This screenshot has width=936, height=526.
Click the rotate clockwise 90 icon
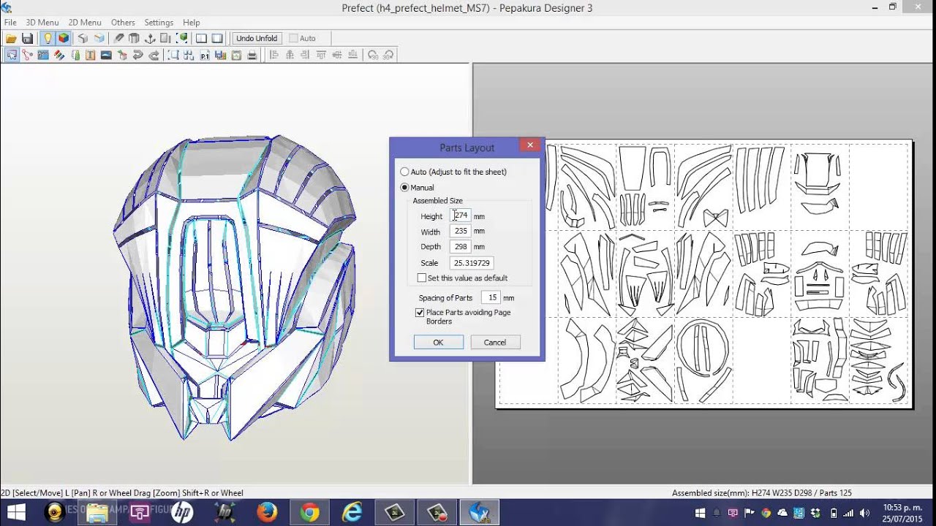coord(388,55)
